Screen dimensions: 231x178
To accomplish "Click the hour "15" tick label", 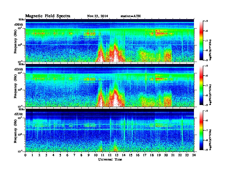I will pos(131,155).
